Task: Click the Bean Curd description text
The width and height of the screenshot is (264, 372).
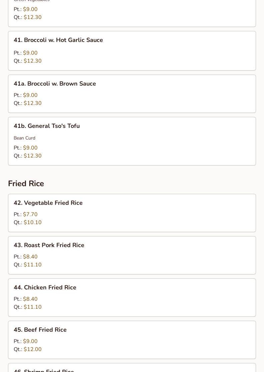Action: click(x=24, y=138)
